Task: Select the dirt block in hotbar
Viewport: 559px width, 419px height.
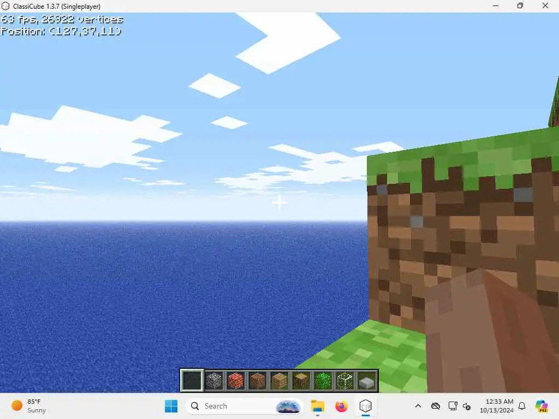Action: point(258,380)
